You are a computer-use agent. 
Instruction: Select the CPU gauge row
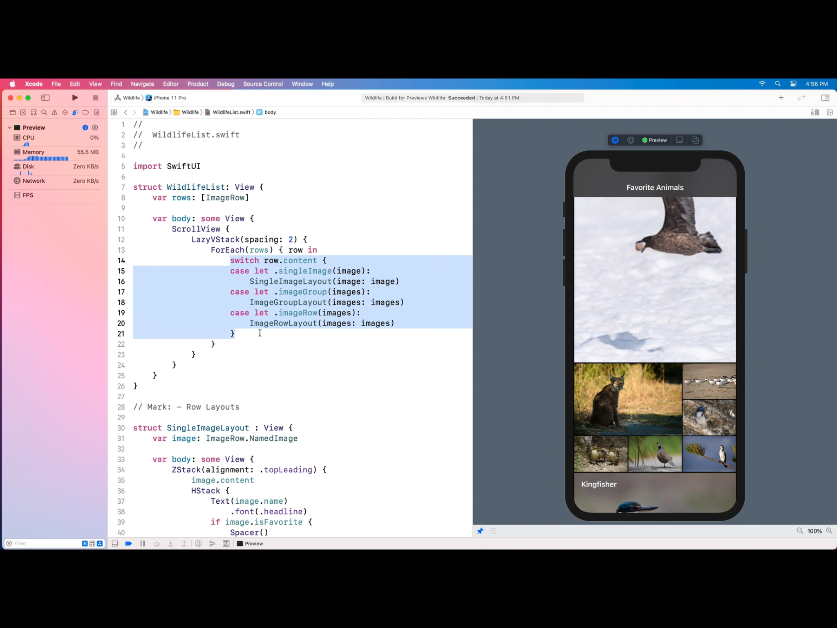pyautogui.click(x=56, y=140)
